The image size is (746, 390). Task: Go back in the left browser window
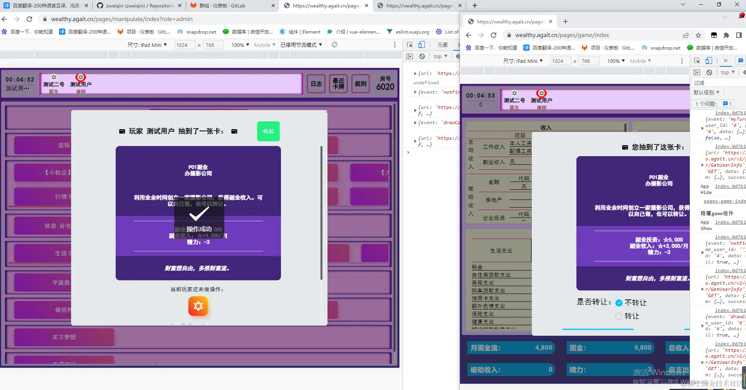click(5, 19)
